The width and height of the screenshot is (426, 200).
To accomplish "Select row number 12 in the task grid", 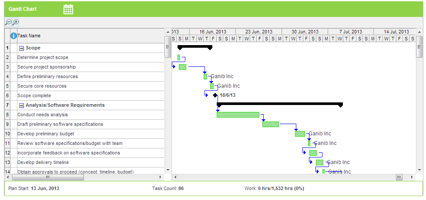I will (x=7, y=153).
